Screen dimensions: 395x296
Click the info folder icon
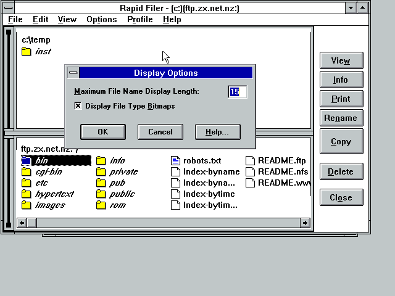[x=101, y=160]
